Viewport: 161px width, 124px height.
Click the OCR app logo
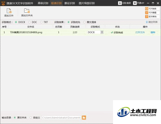point(3,3)
